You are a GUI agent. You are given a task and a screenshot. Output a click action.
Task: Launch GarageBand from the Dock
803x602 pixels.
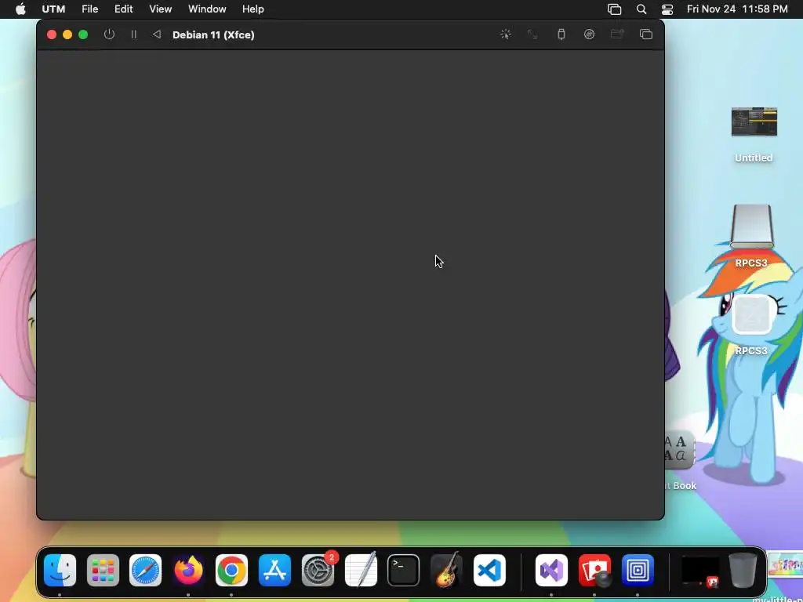(x=446, y=570)
